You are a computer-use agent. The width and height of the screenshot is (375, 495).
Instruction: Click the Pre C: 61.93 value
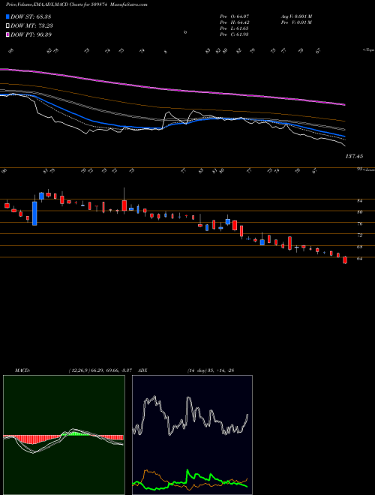tap(234, 34)
